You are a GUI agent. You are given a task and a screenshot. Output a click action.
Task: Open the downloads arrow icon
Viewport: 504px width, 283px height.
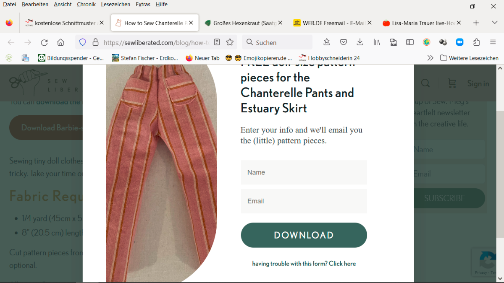tap(360, 42)
